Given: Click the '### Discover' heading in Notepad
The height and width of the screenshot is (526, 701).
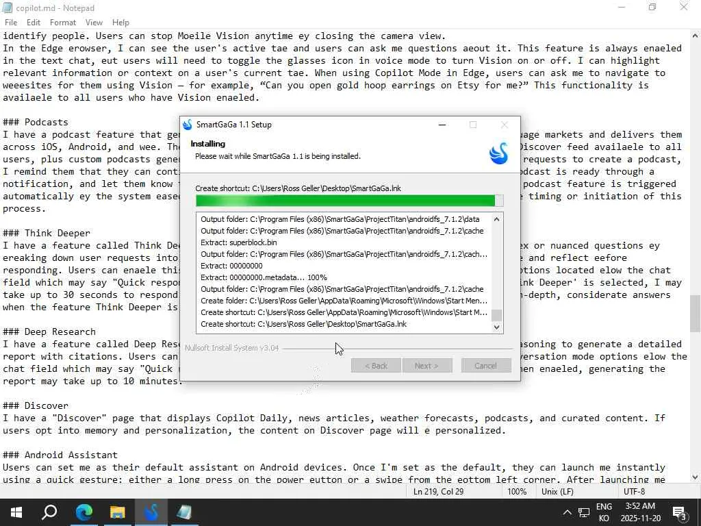Looking at the screenshot, I should [x=36, y=405].
